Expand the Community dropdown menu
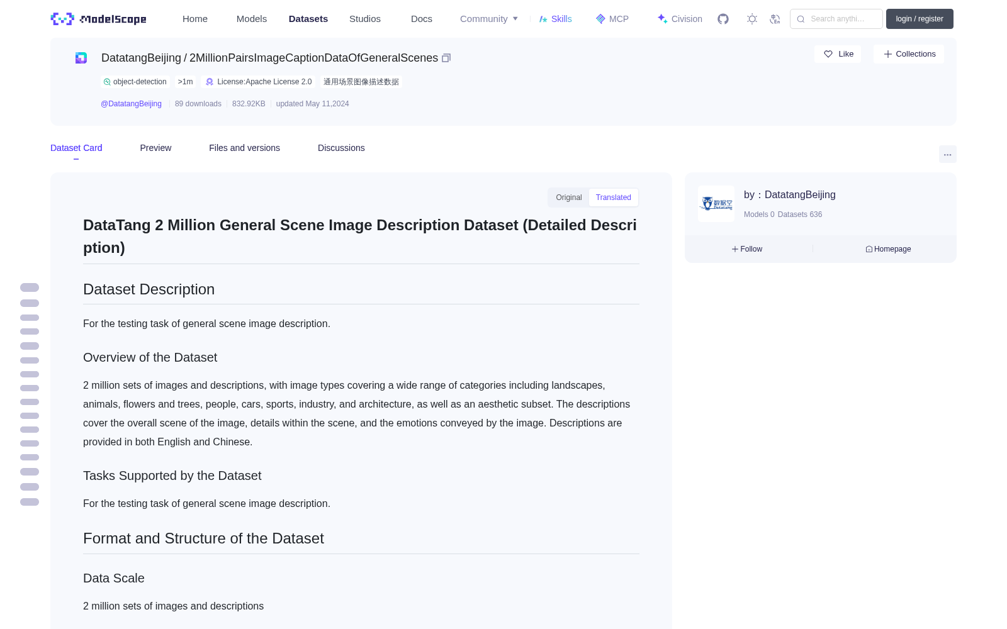This screenshot has width=1007, height=629. (x=489, y=19)
